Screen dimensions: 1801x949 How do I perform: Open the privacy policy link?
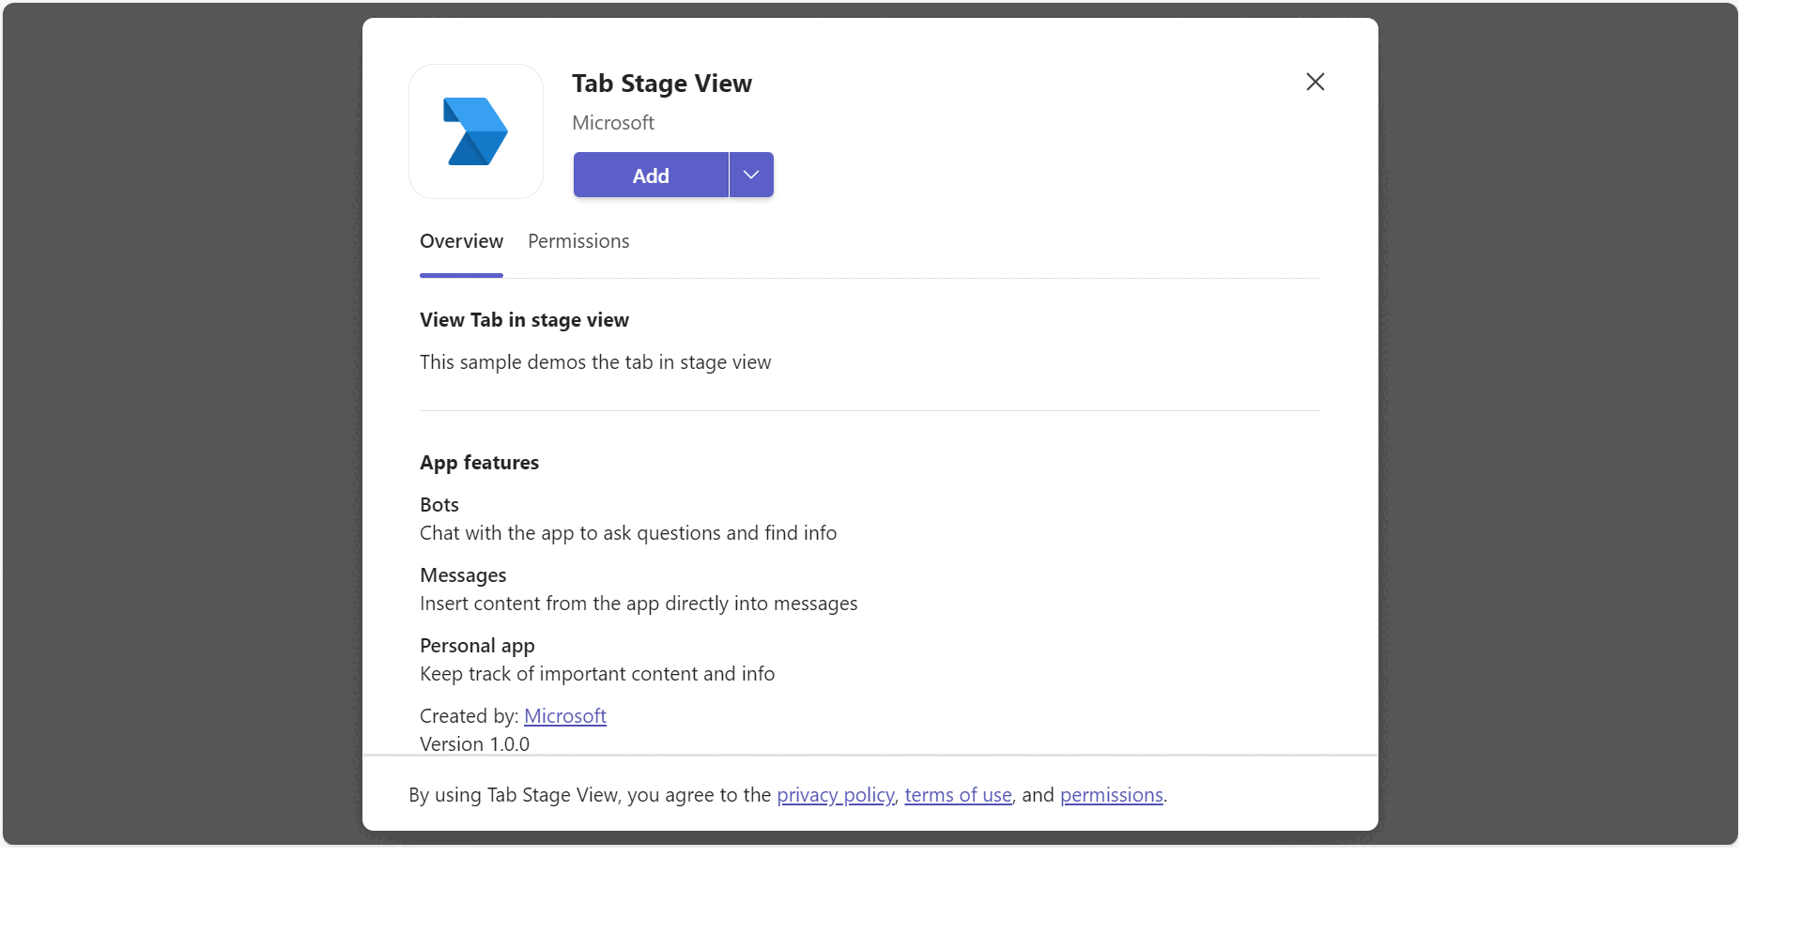(x=835, y=795)
